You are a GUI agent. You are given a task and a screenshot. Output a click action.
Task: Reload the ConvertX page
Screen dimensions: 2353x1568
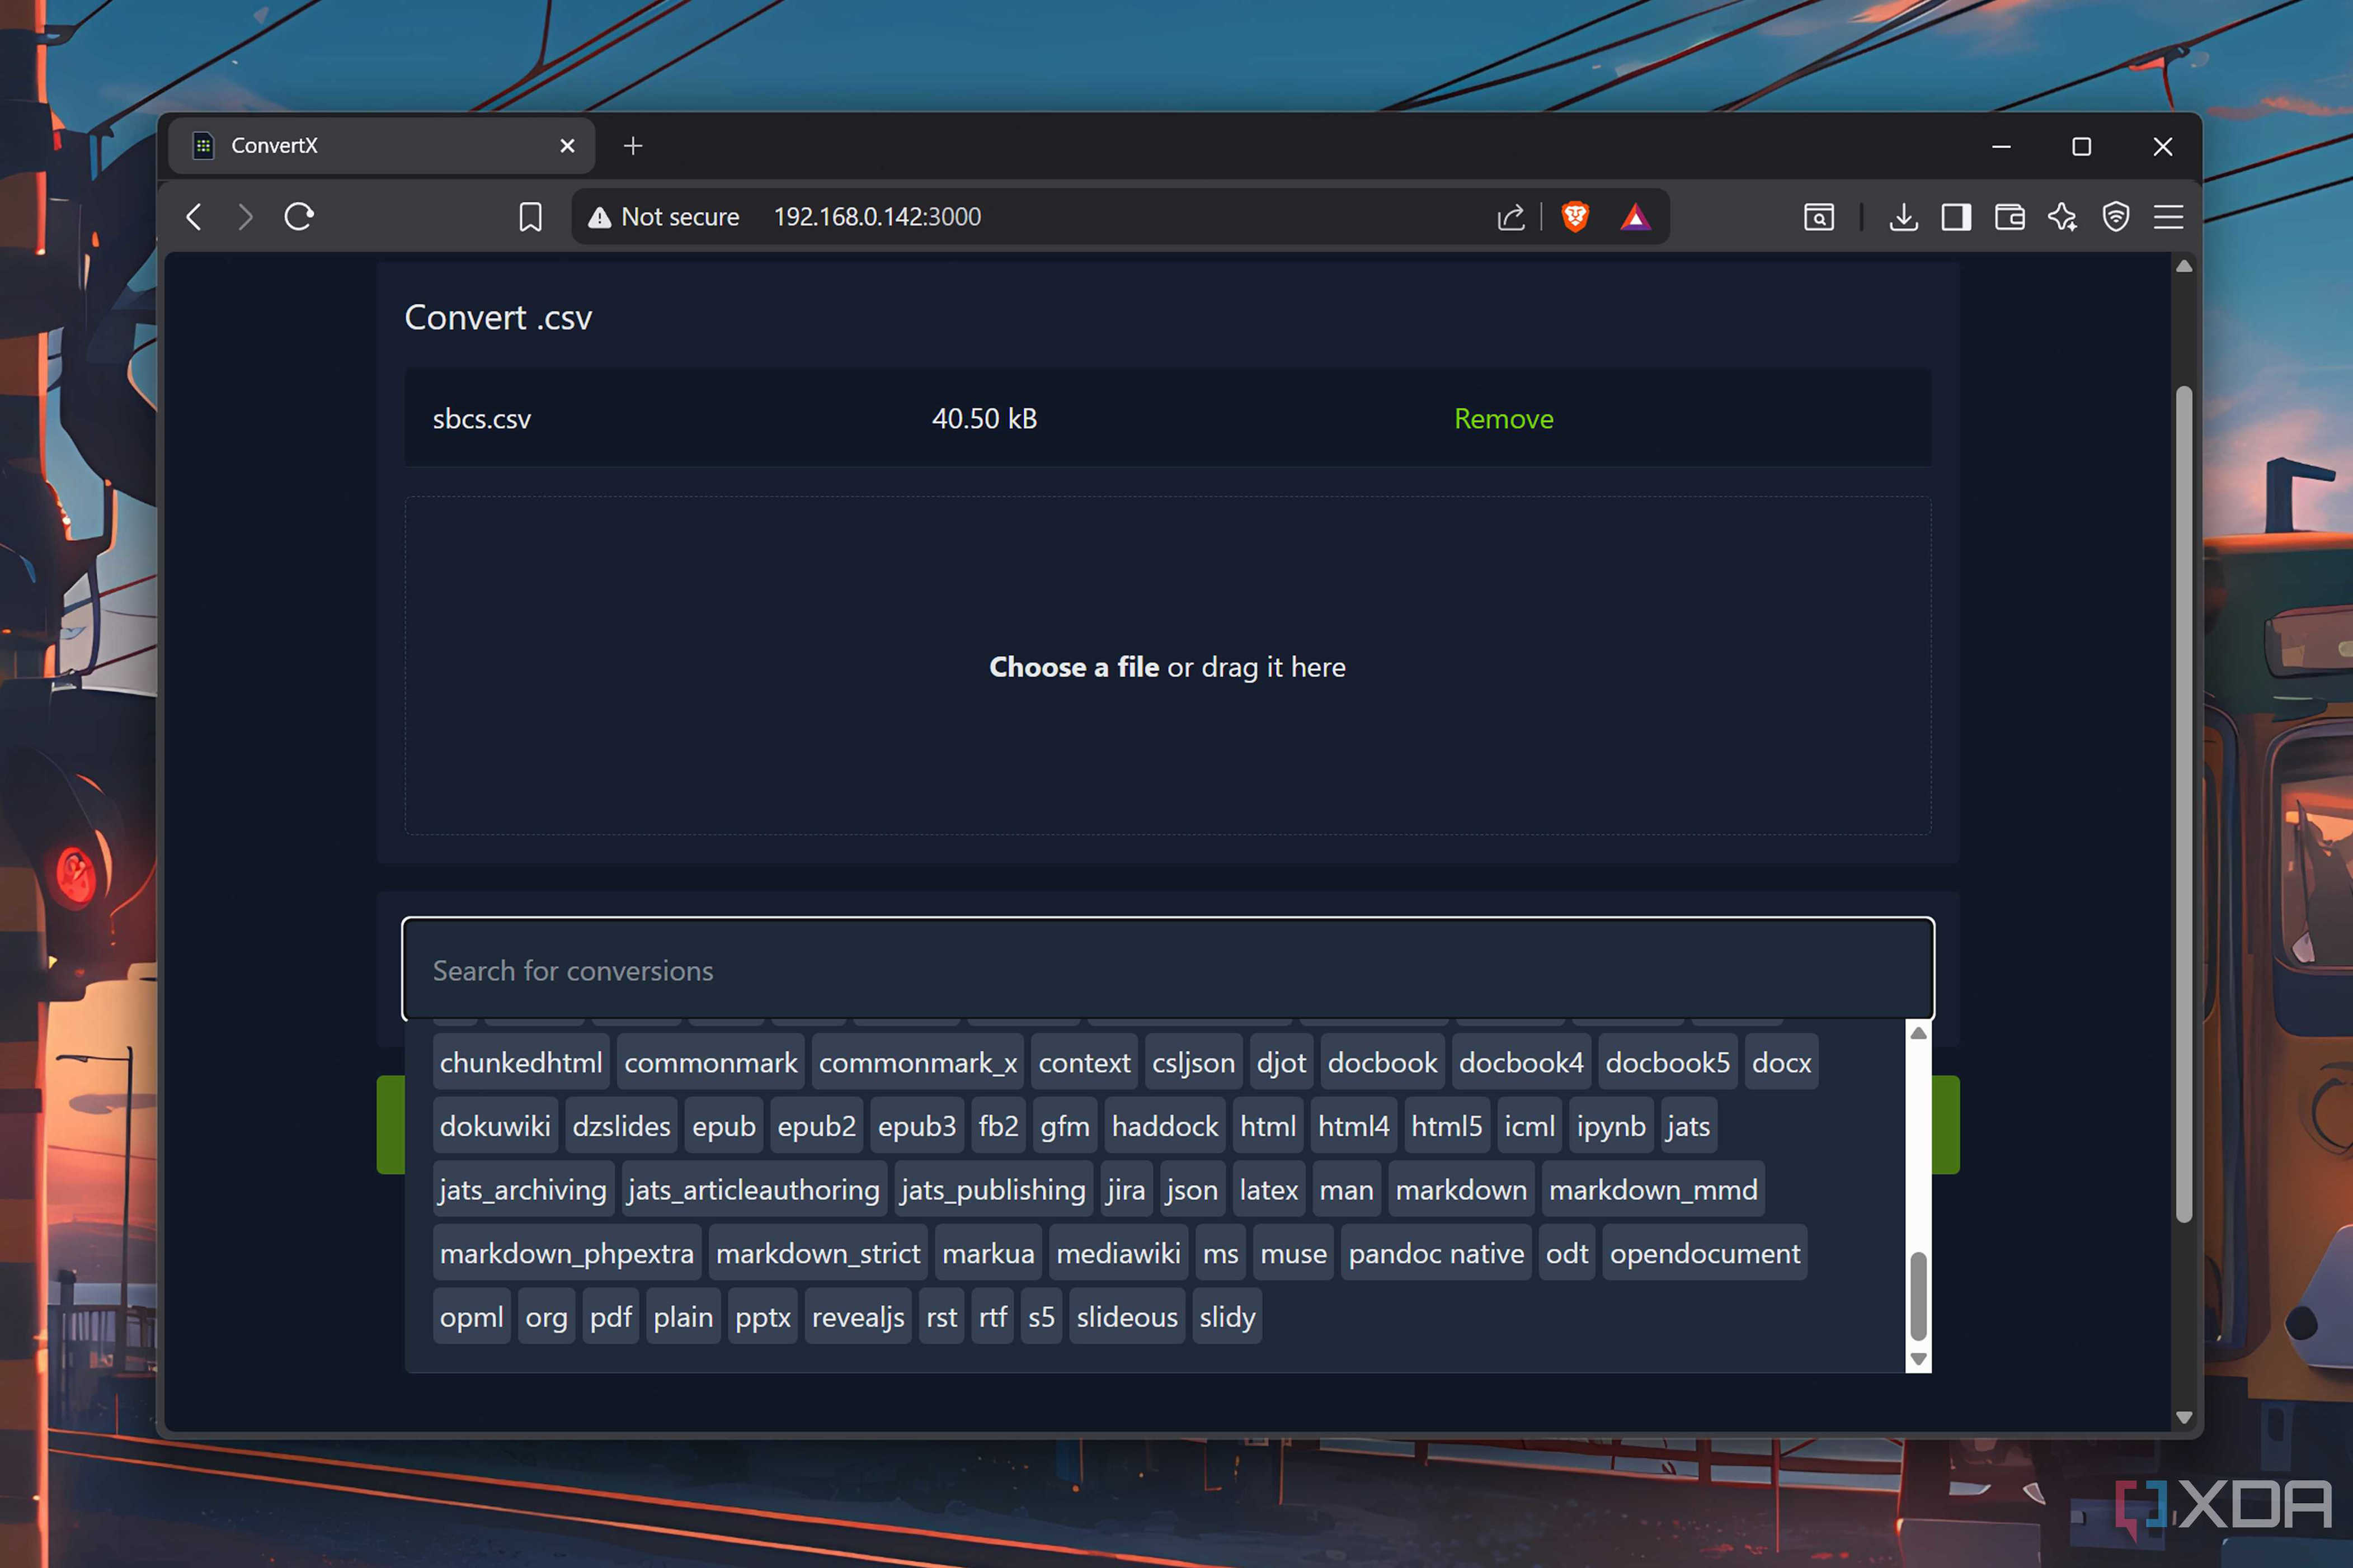299,216
